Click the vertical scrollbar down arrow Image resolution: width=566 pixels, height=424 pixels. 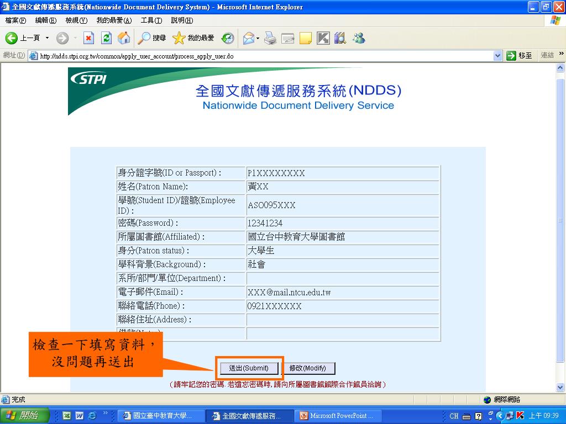point(560,388)
